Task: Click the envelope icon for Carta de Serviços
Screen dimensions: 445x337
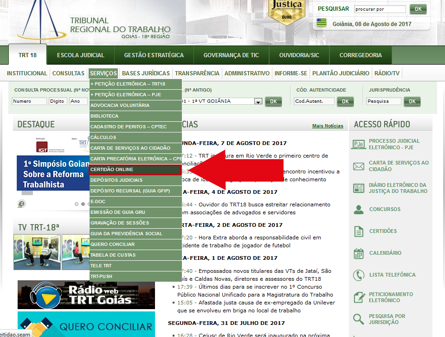Action: (359, 166)
